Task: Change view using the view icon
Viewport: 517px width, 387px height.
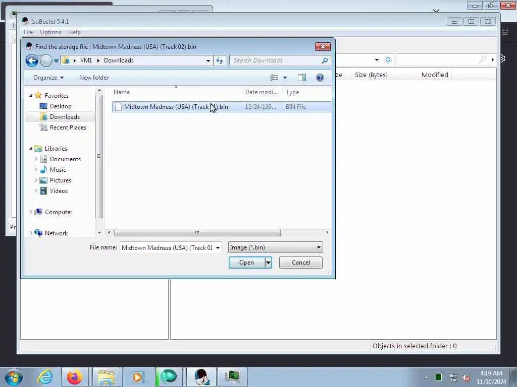Action: point(274,78)
